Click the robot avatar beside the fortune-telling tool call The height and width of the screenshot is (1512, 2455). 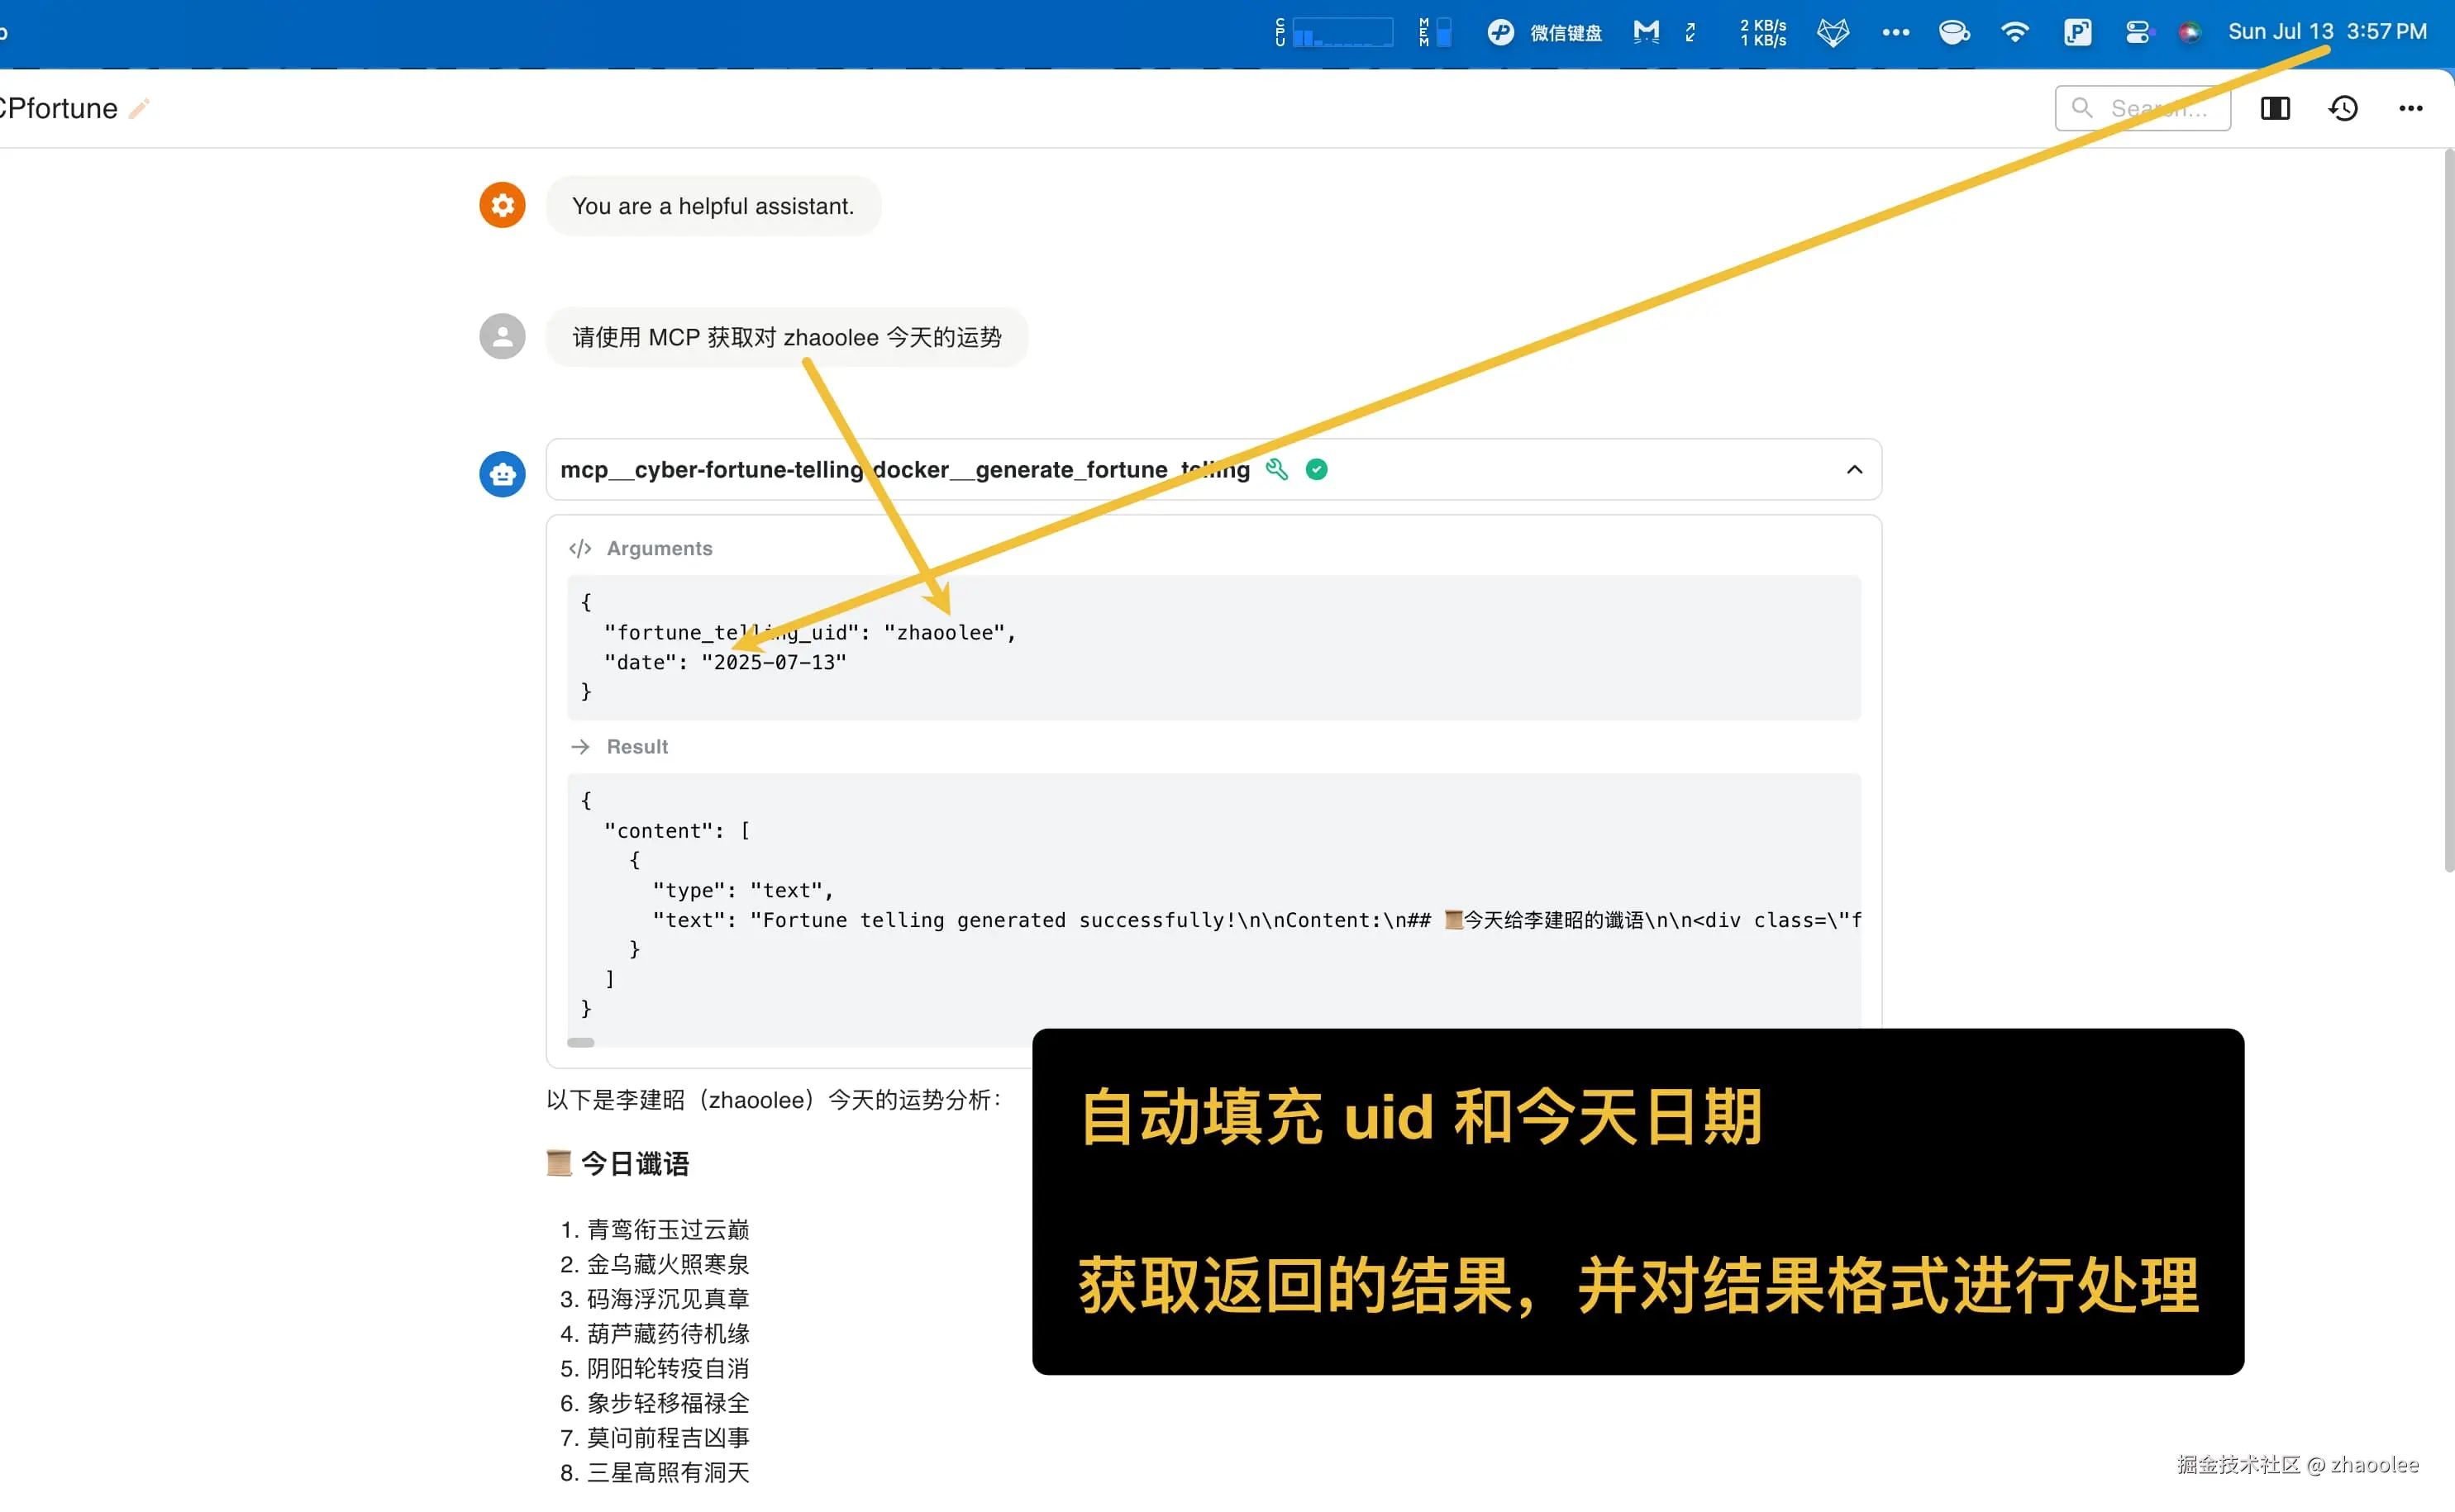[x=501, y=474]
